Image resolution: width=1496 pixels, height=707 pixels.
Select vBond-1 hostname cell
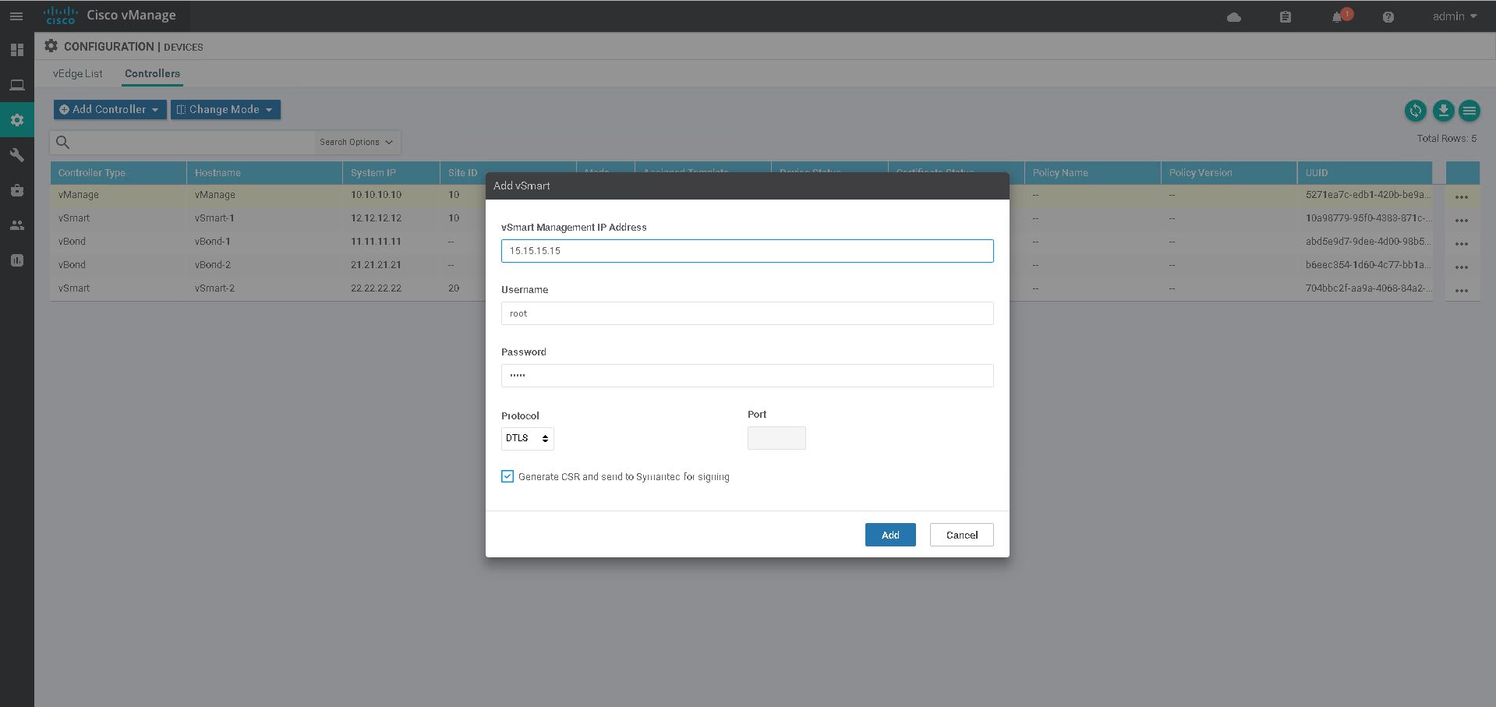pyautogui.click(x=213, y=242)
